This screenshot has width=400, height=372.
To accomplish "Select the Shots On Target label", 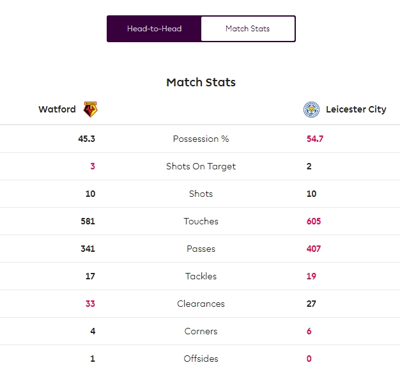I will tap(201, 166).
